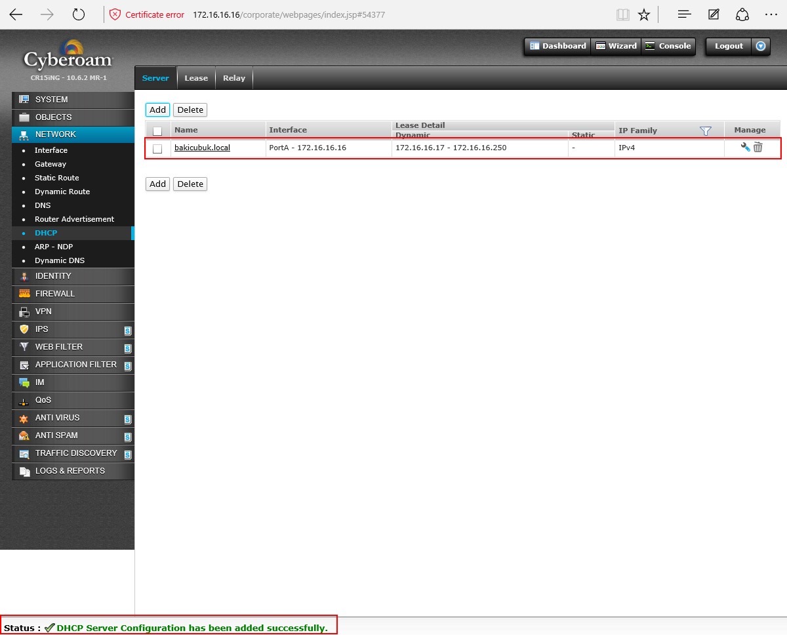The height and width of the screenshot is (635, 787).
Task: Click the browser forward arrow
Action: [47, 14]
